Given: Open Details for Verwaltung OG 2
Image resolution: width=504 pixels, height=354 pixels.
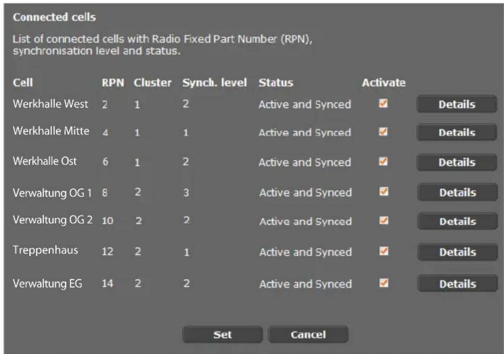Looking at the screenshot, I should [x=457, y=221].
